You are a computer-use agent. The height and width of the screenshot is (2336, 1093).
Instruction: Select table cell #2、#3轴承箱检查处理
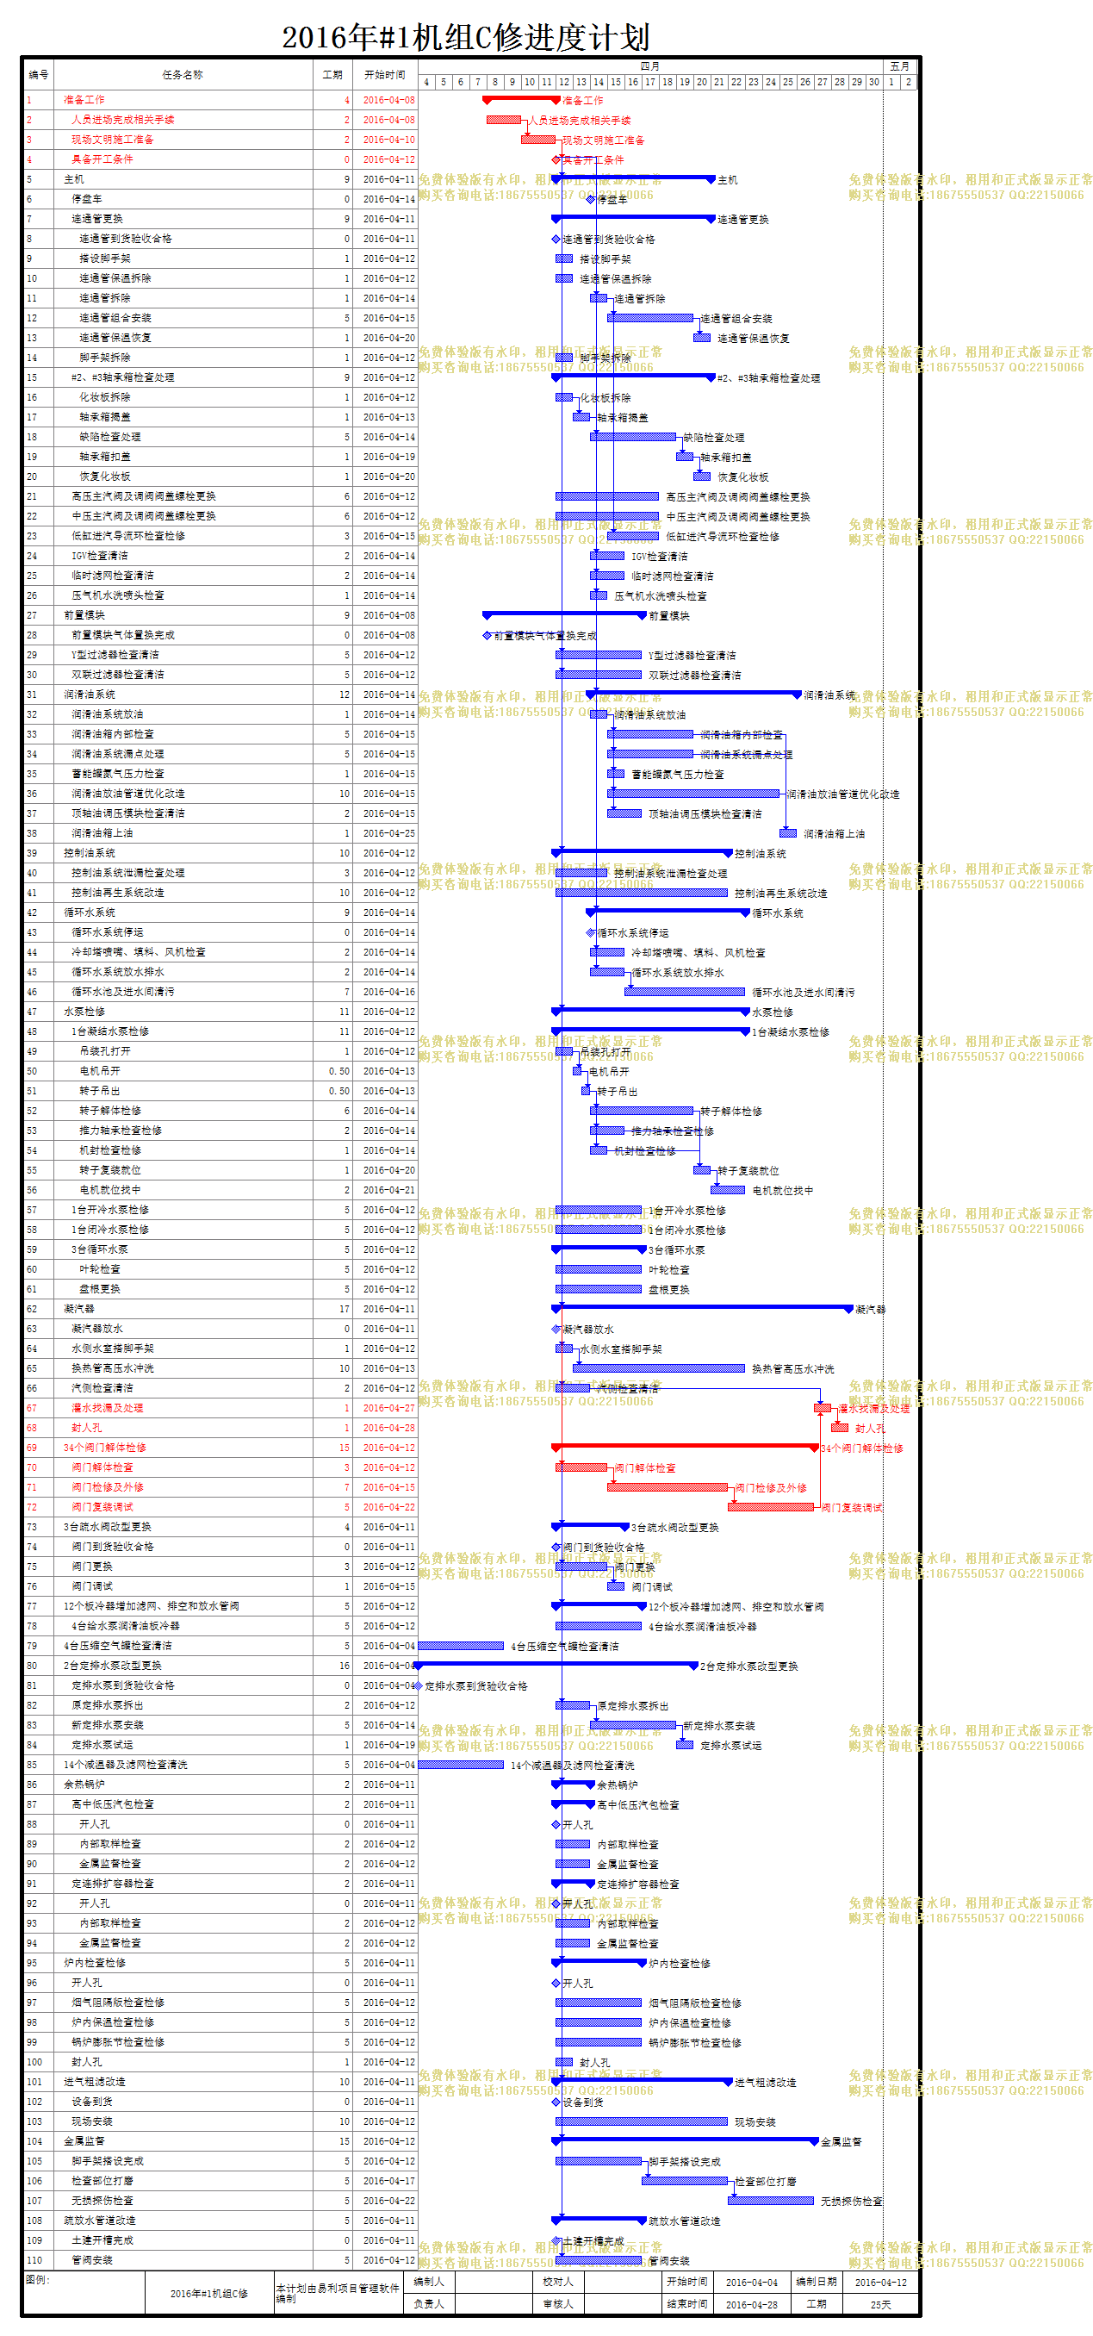click(x=122, y=377)
